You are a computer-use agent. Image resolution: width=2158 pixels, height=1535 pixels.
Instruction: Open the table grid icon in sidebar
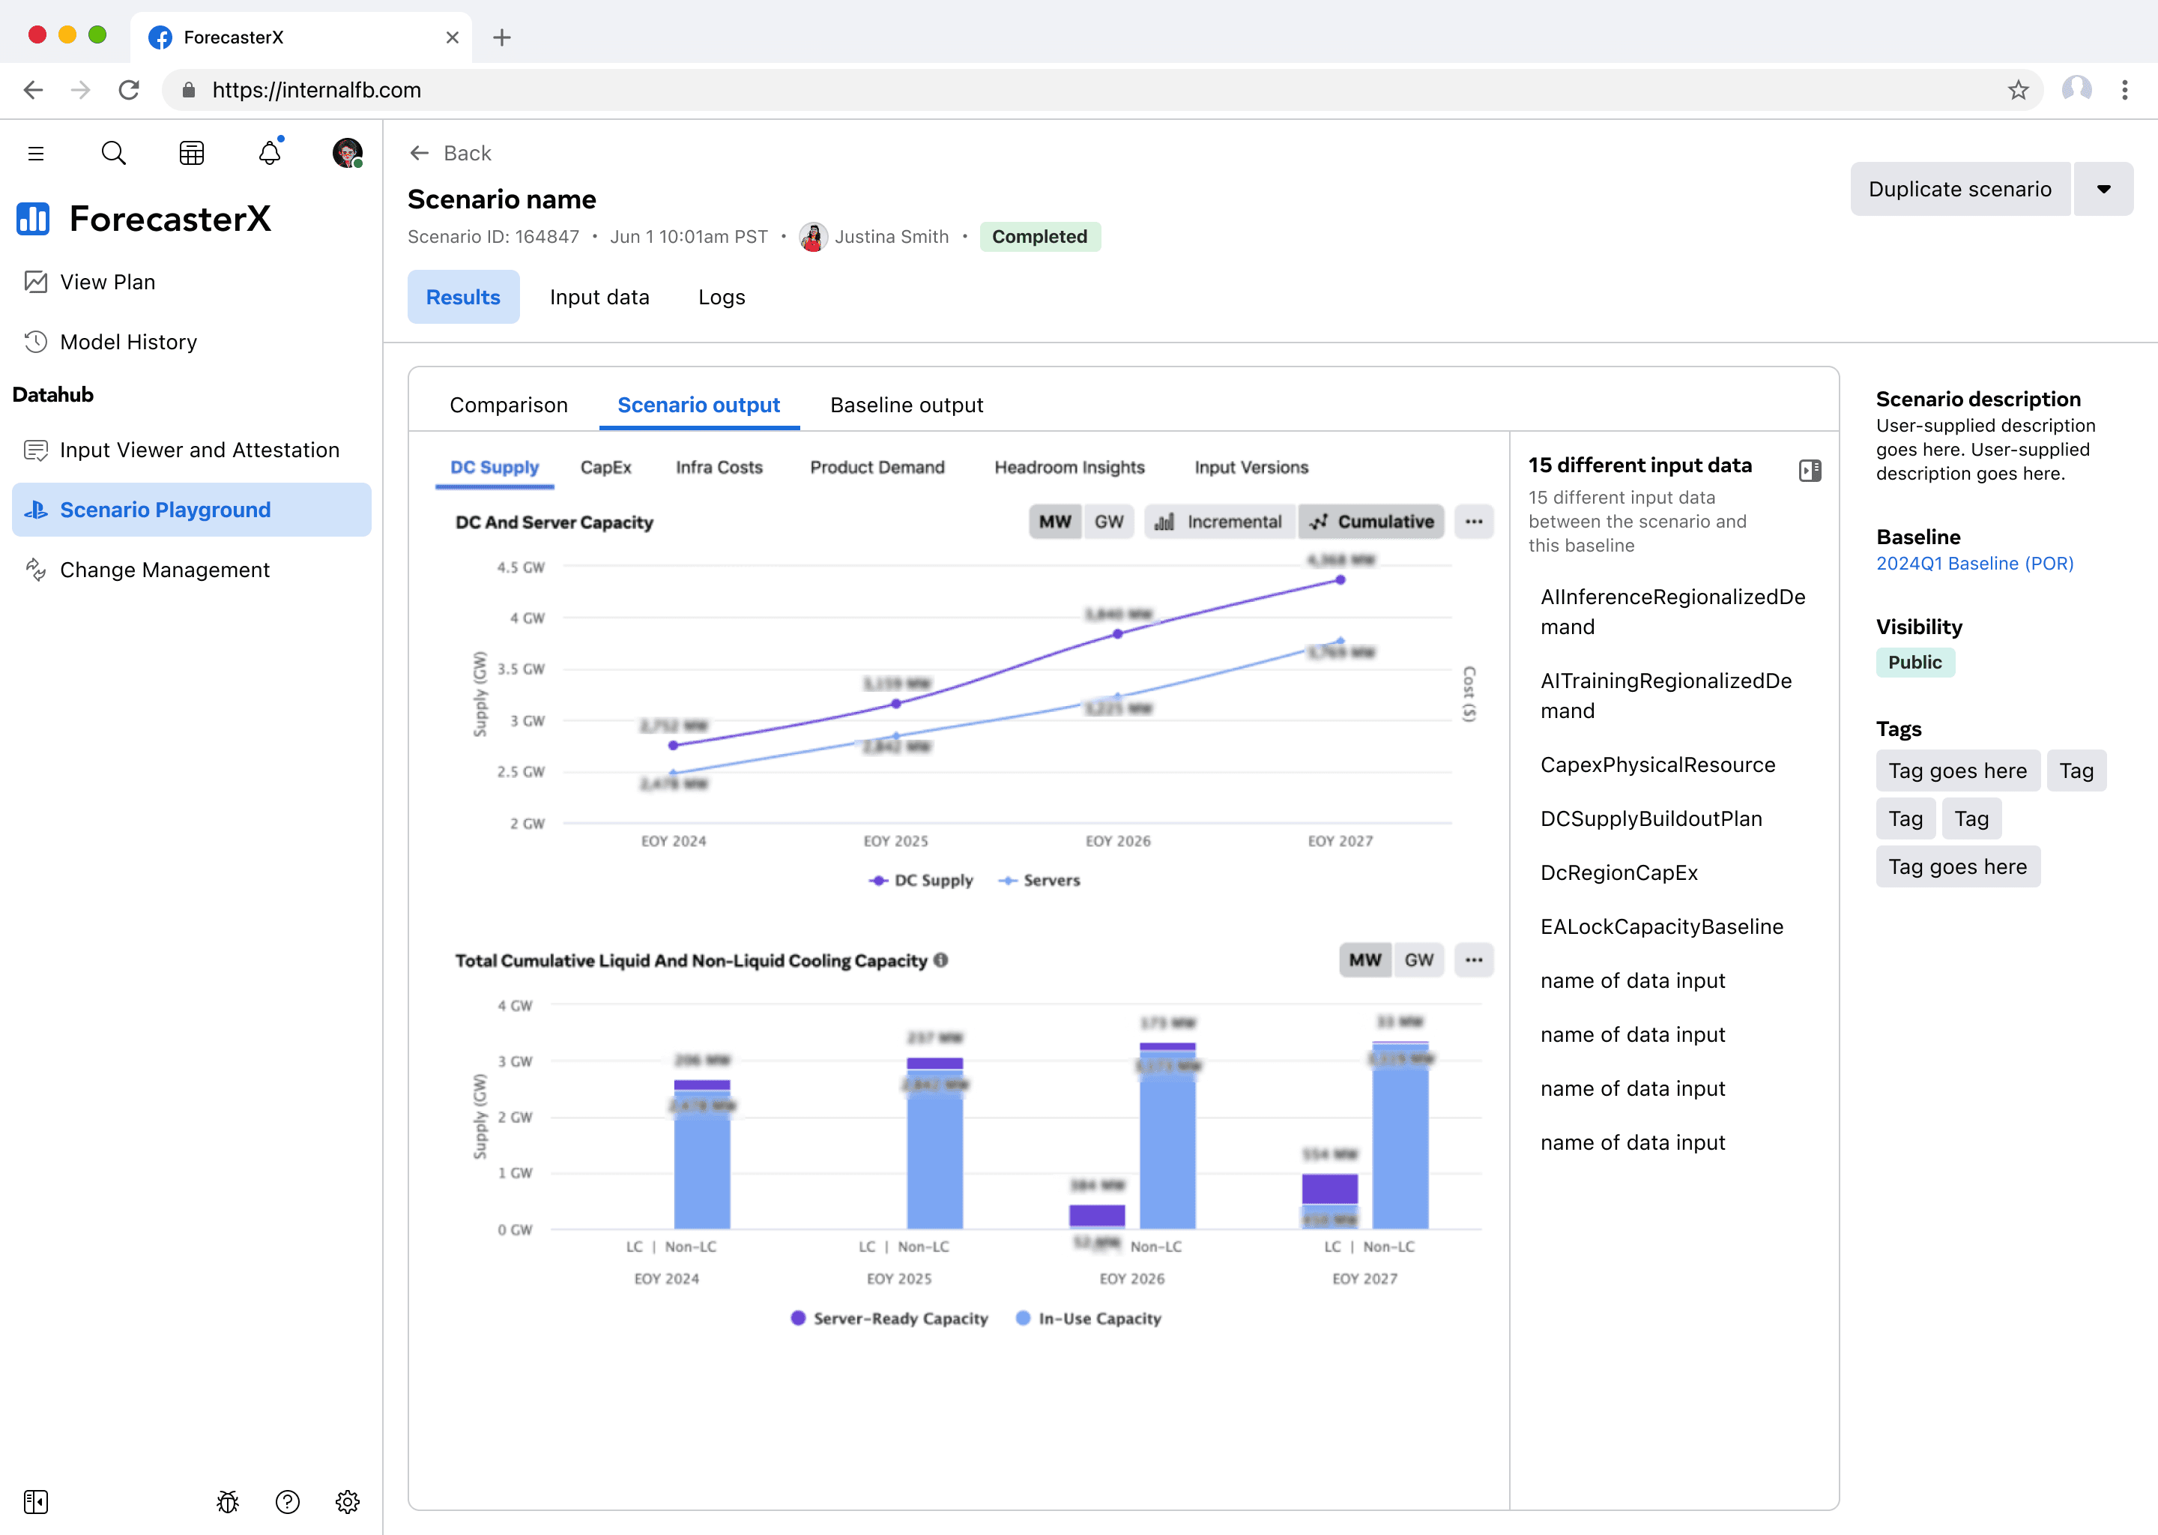(192, 152)
